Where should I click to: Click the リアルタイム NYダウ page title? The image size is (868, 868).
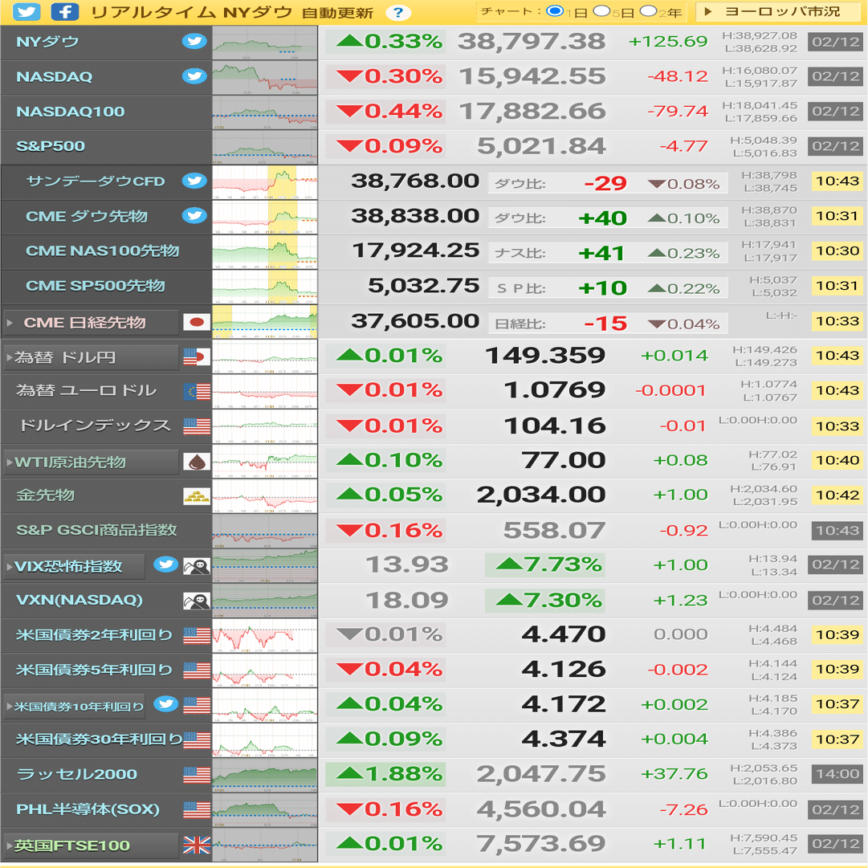(x=192, y=12)
